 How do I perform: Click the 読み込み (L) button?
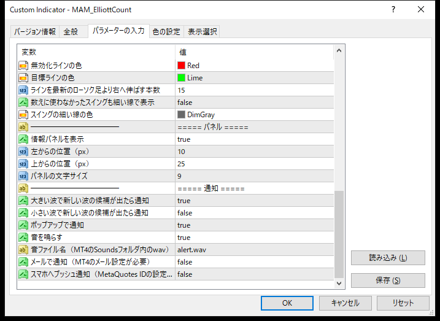click(x=388, y=258)
